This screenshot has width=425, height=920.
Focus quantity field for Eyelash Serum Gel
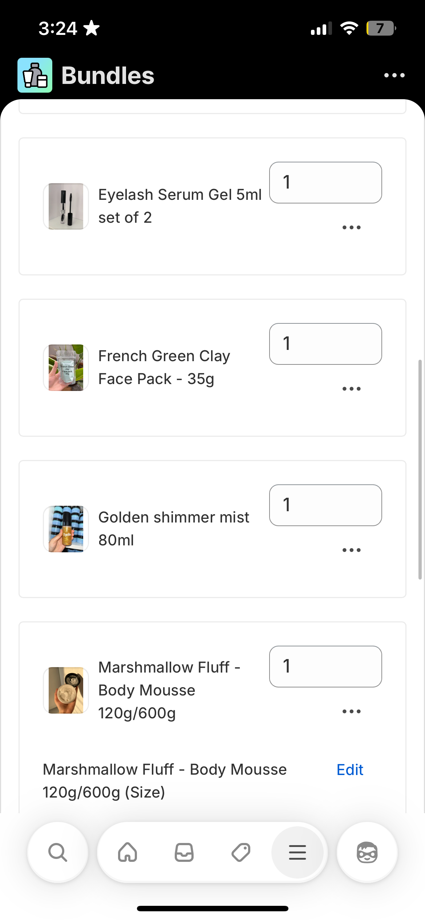(325, 182)
